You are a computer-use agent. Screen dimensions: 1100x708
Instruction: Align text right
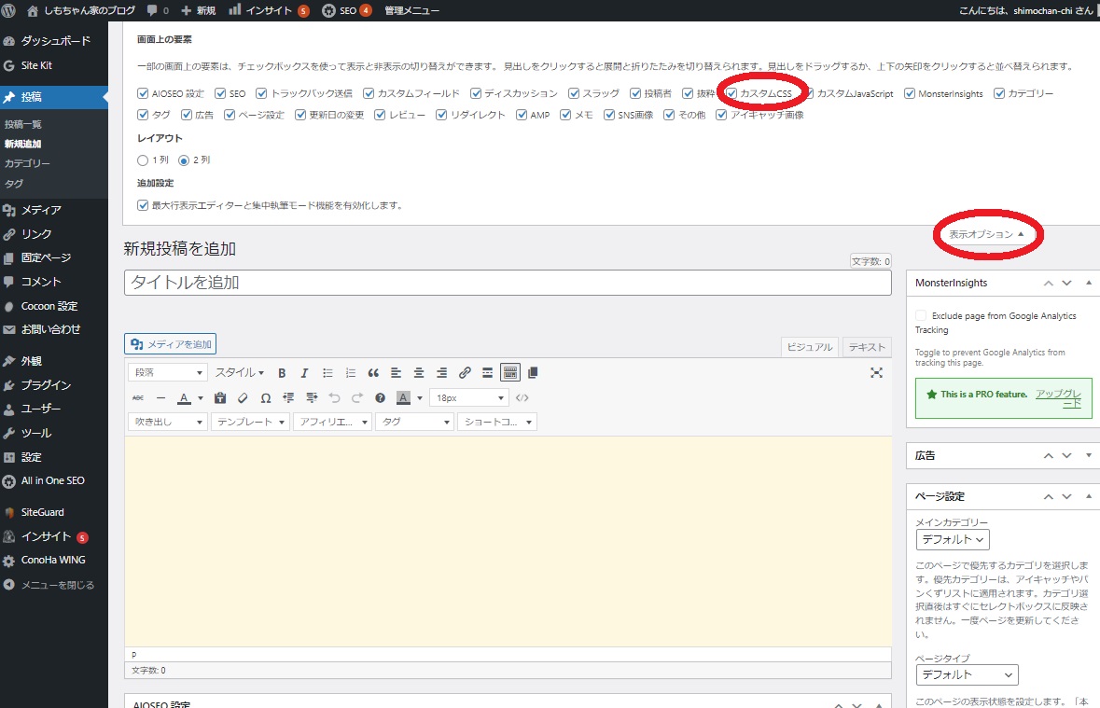pyautogui.click(x=441, y=372)
